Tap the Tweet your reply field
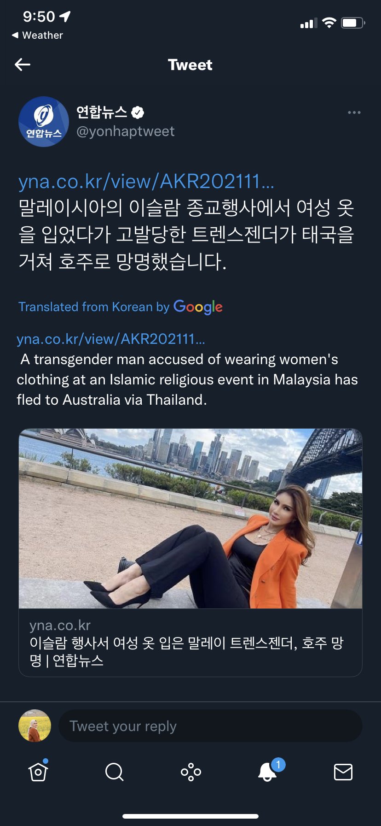 tap(210, 726)
